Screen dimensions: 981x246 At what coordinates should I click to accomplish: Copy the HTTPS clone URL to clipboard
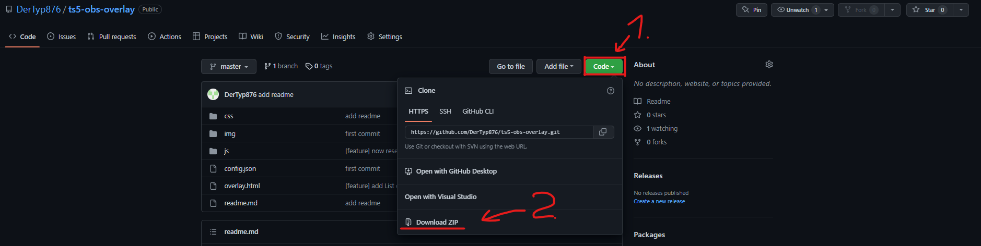pyautogui.click(x=603, y=132)
